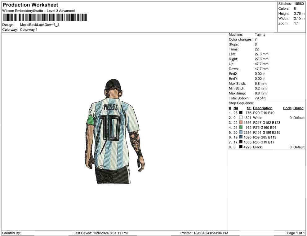Click the Colors value '8' in header
Image resolution: width=307 pixels, height=236 pixels.
point(295,9)
